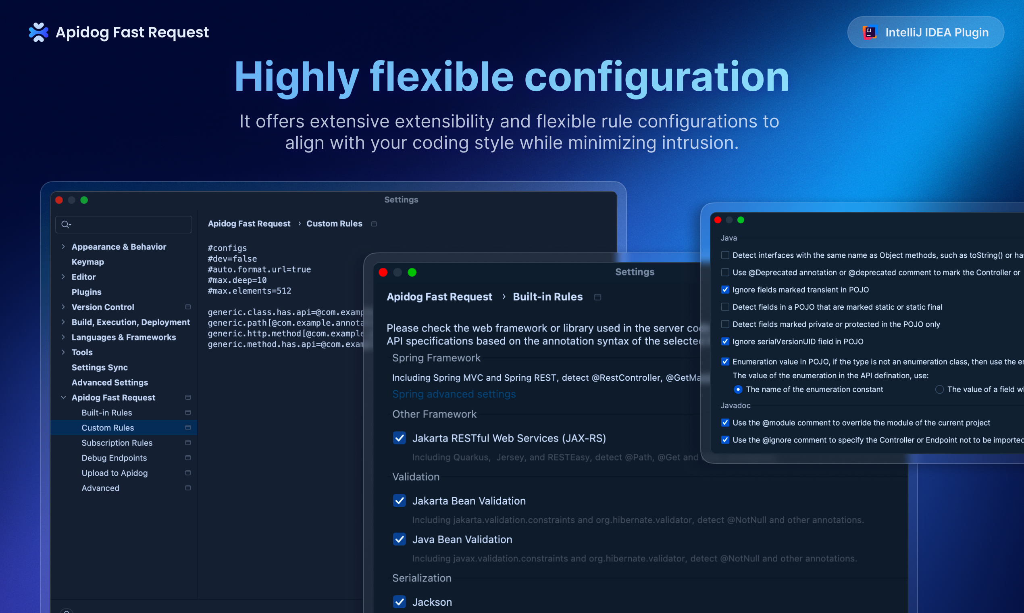The height and width of the screenshot is (613, 1024).
Task: Toggle Enumeration value in POJO checkbox
Action: 725,361
